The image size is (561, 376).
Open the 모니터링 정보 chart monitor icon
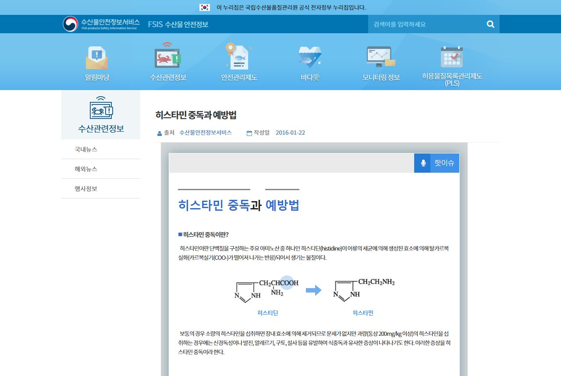pos(381,57)
